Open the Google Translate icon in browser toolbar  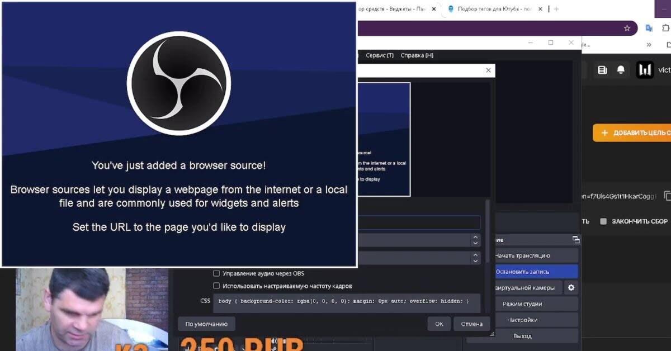[649, 28]
